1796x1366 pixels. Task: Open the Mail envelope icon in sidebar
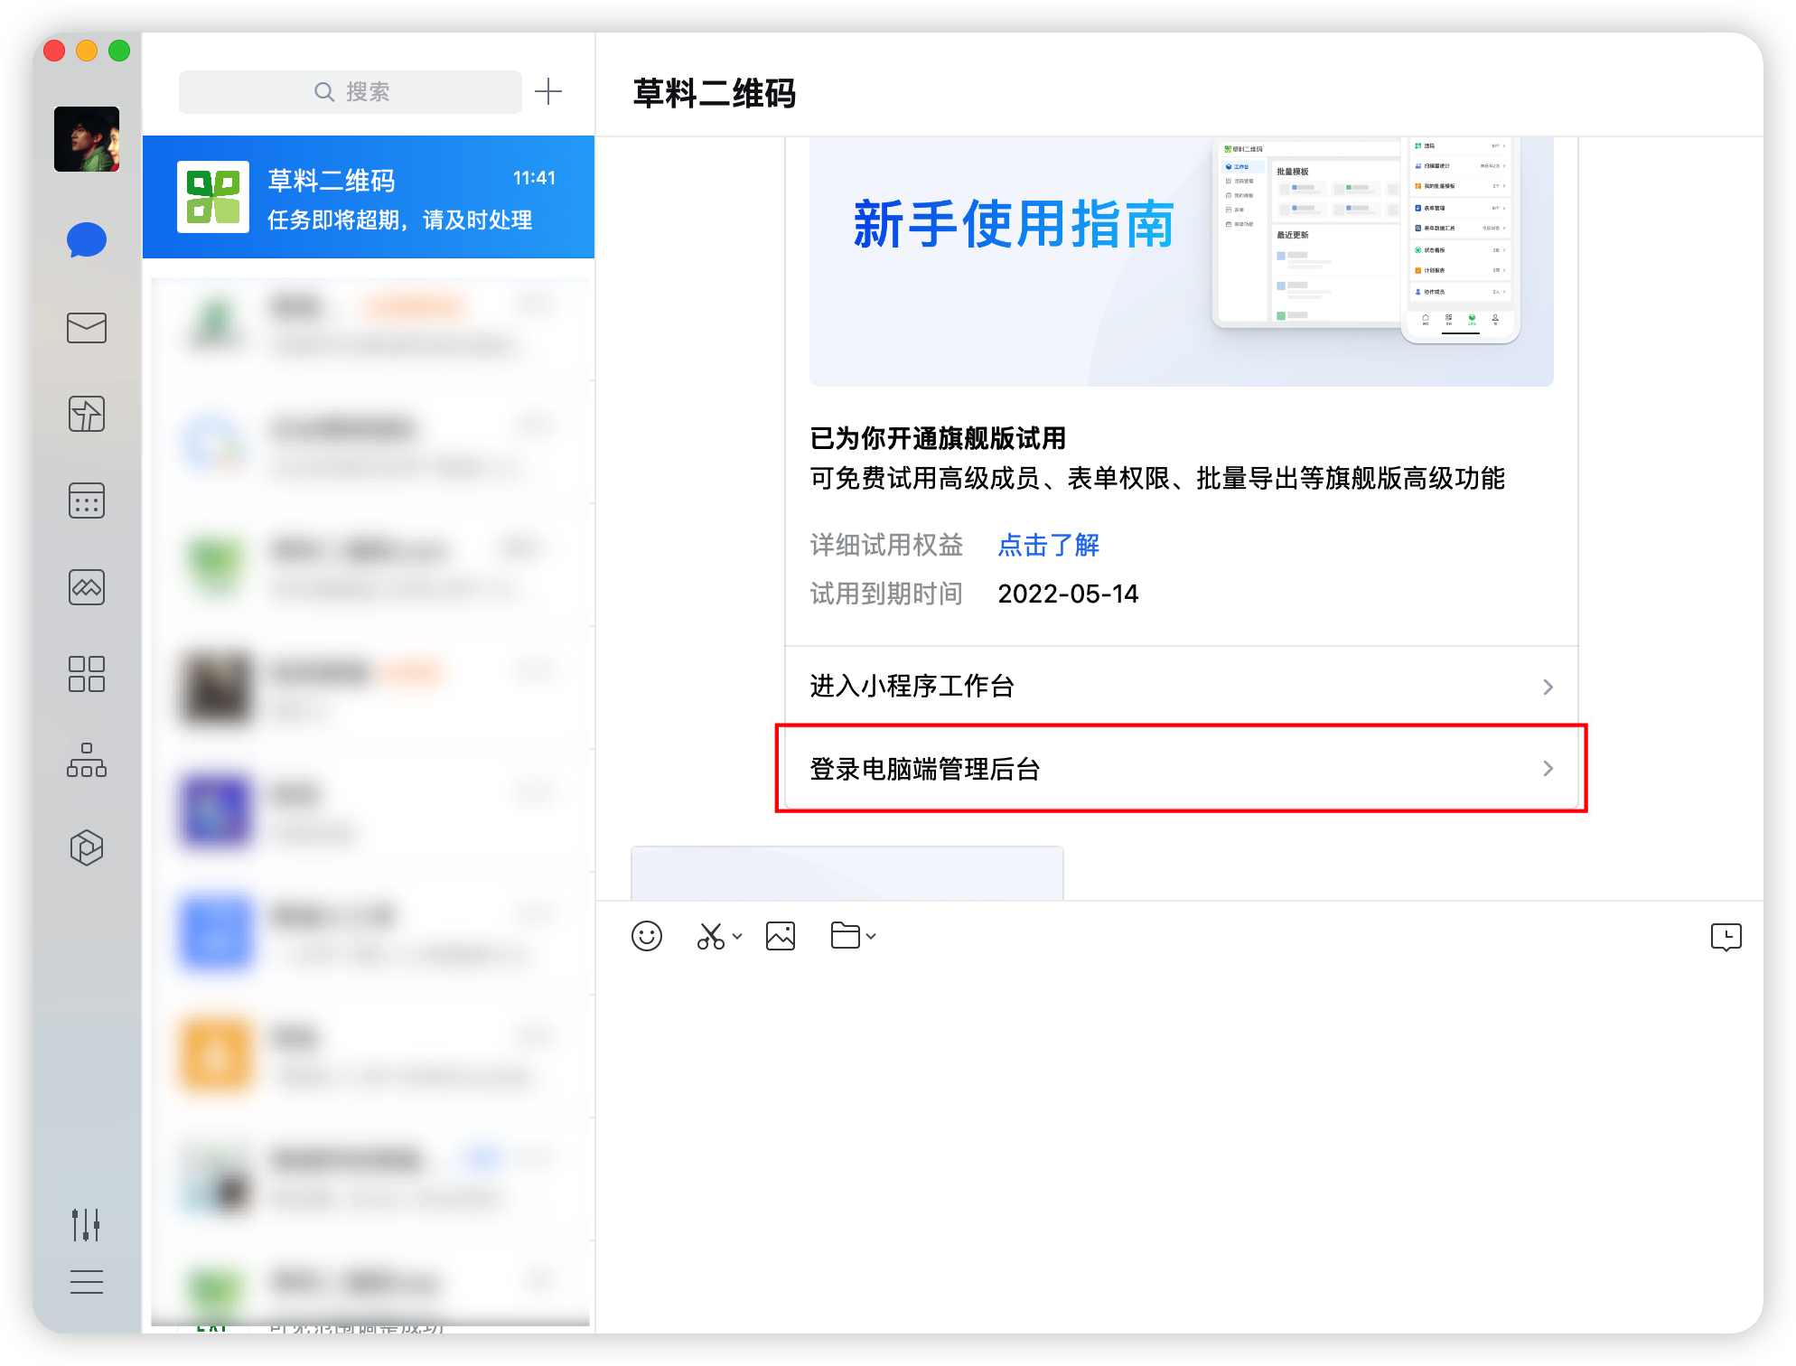87,328
